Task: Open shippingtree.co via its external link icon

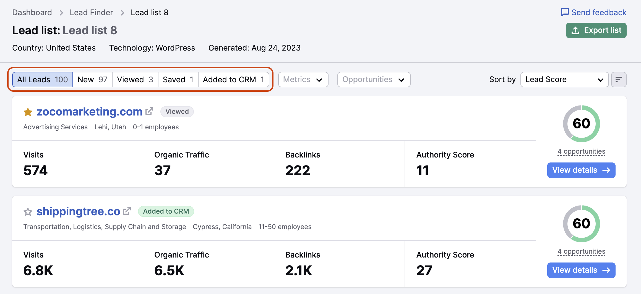Action: (x=127, y=211)
